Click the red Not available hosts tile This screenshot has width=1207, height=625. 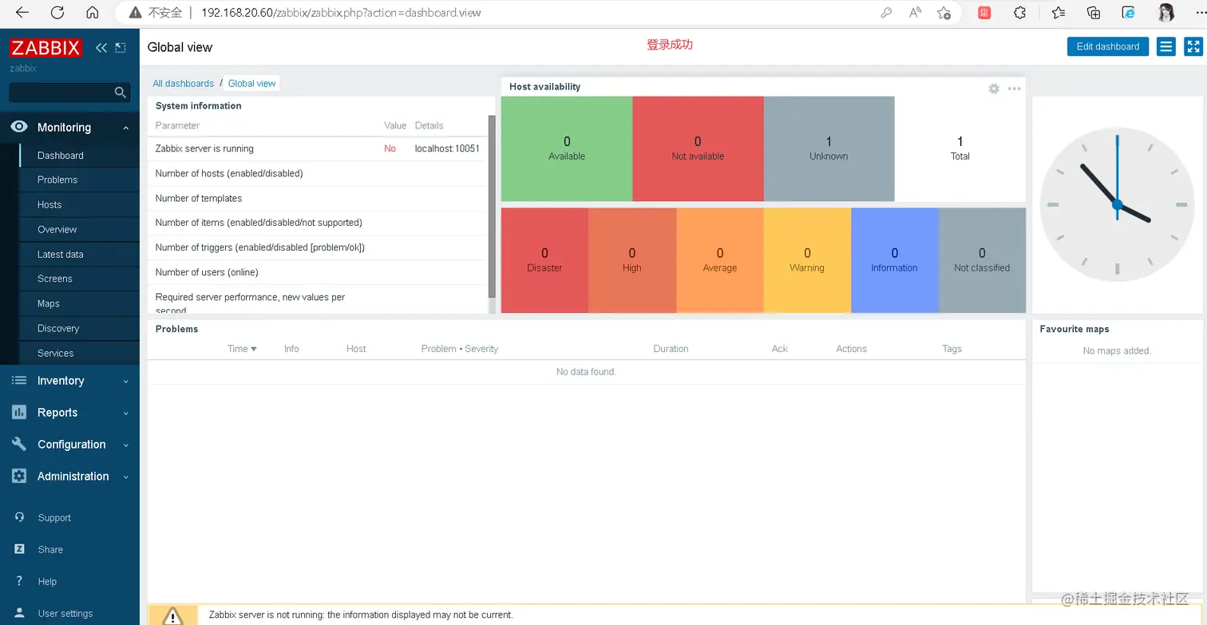[698, 148]
